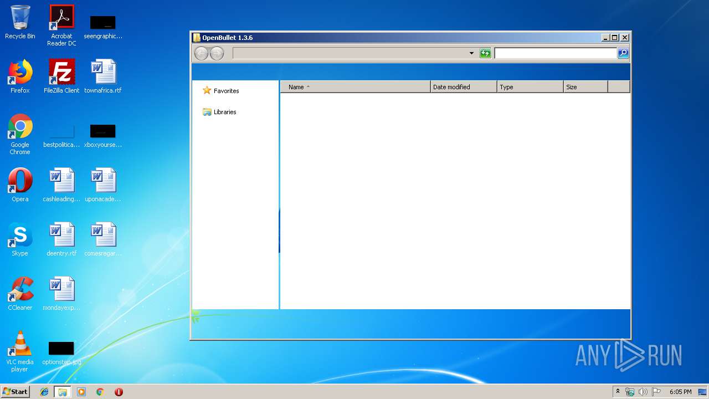Select the xboxyourse desktop file
The image size is (709, 399).
coord(103,136)
